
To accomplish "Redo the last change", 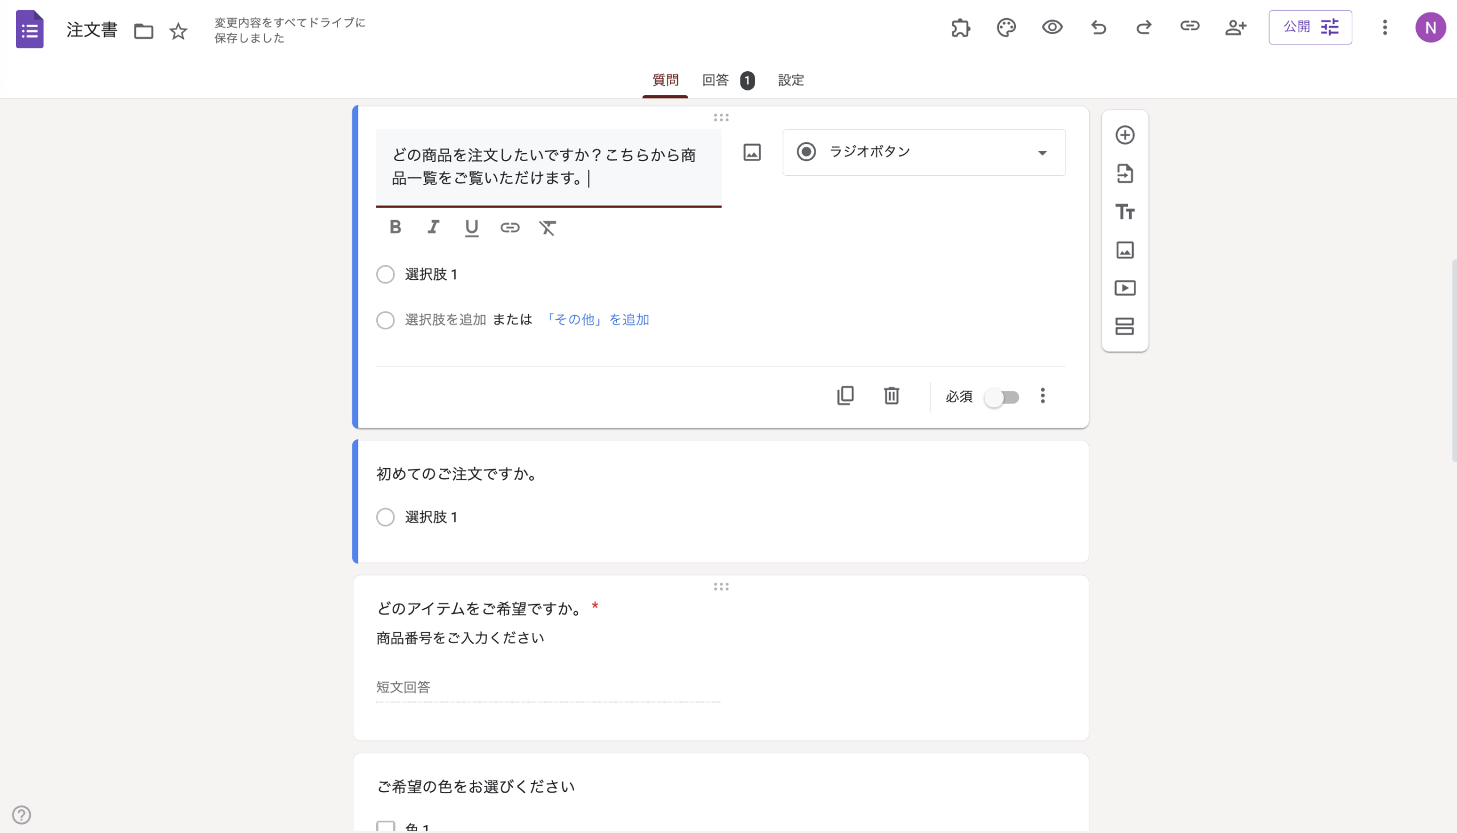I will tap(1143, 27).
